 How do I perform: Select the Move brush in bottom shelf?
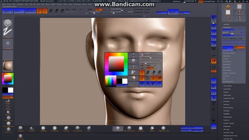coord(89,129)
